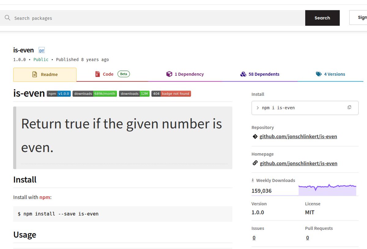This screenshot has width=367, height=249.
Task: Click the Code tab file icon
Action: (x=98, y=74)
